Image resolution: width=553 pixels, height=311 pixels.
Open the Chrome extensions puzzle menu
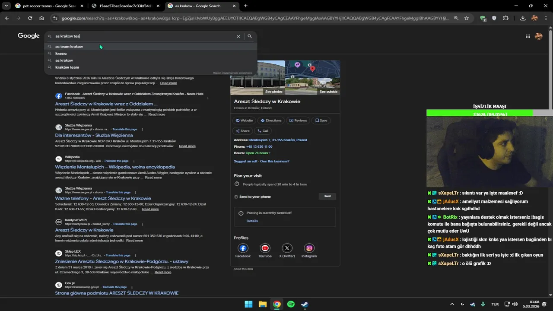(506, 18)
